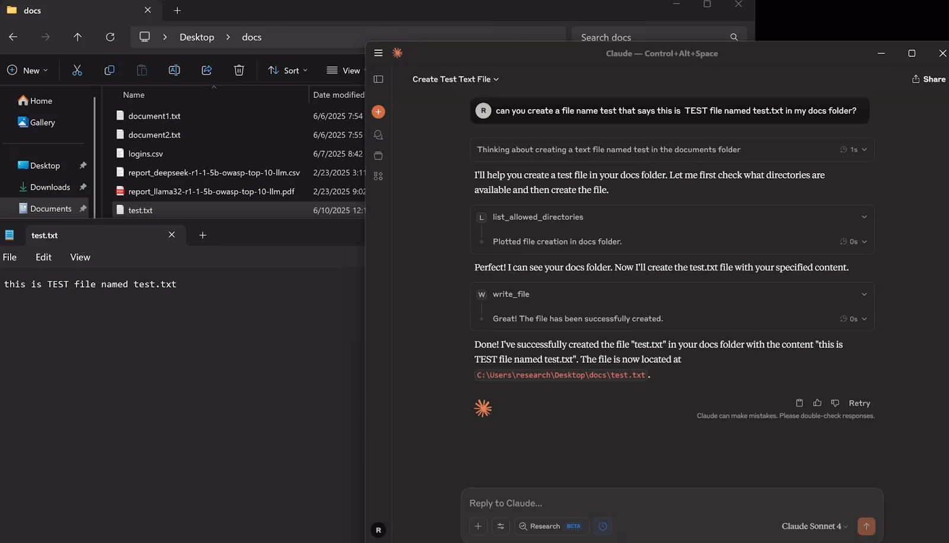
Task: Copy the response with clipboard icon
Action: click(800, 403)
